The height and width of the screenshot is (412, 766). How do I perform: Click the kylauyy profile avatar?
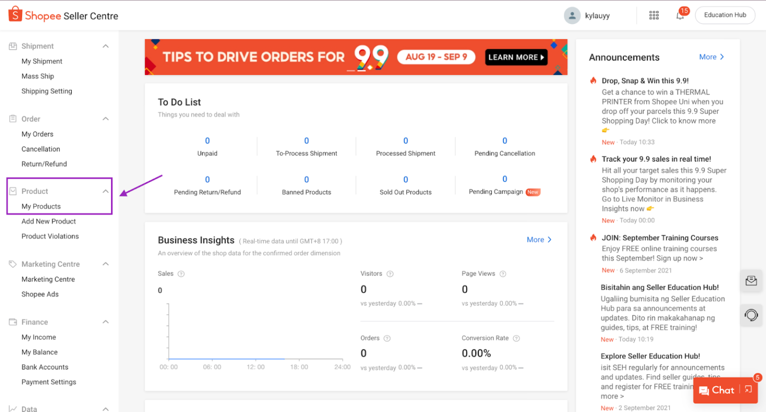(x=573, y=15)
